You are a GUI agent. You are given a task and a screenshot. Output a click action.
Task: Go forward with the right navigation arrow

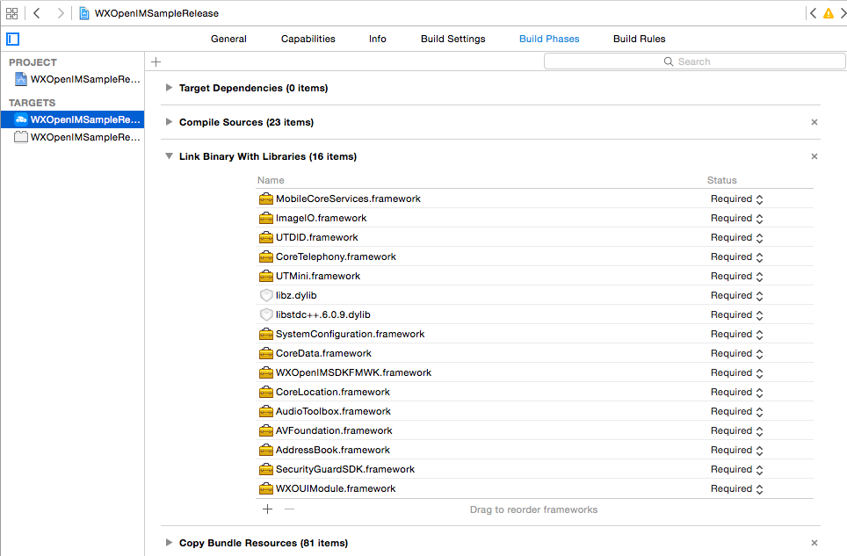click(61, 13)
